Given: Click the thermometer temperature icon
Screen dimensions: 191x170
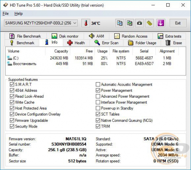Looking at the screenshot, I should pyautogui.click(x=86, y=23).
